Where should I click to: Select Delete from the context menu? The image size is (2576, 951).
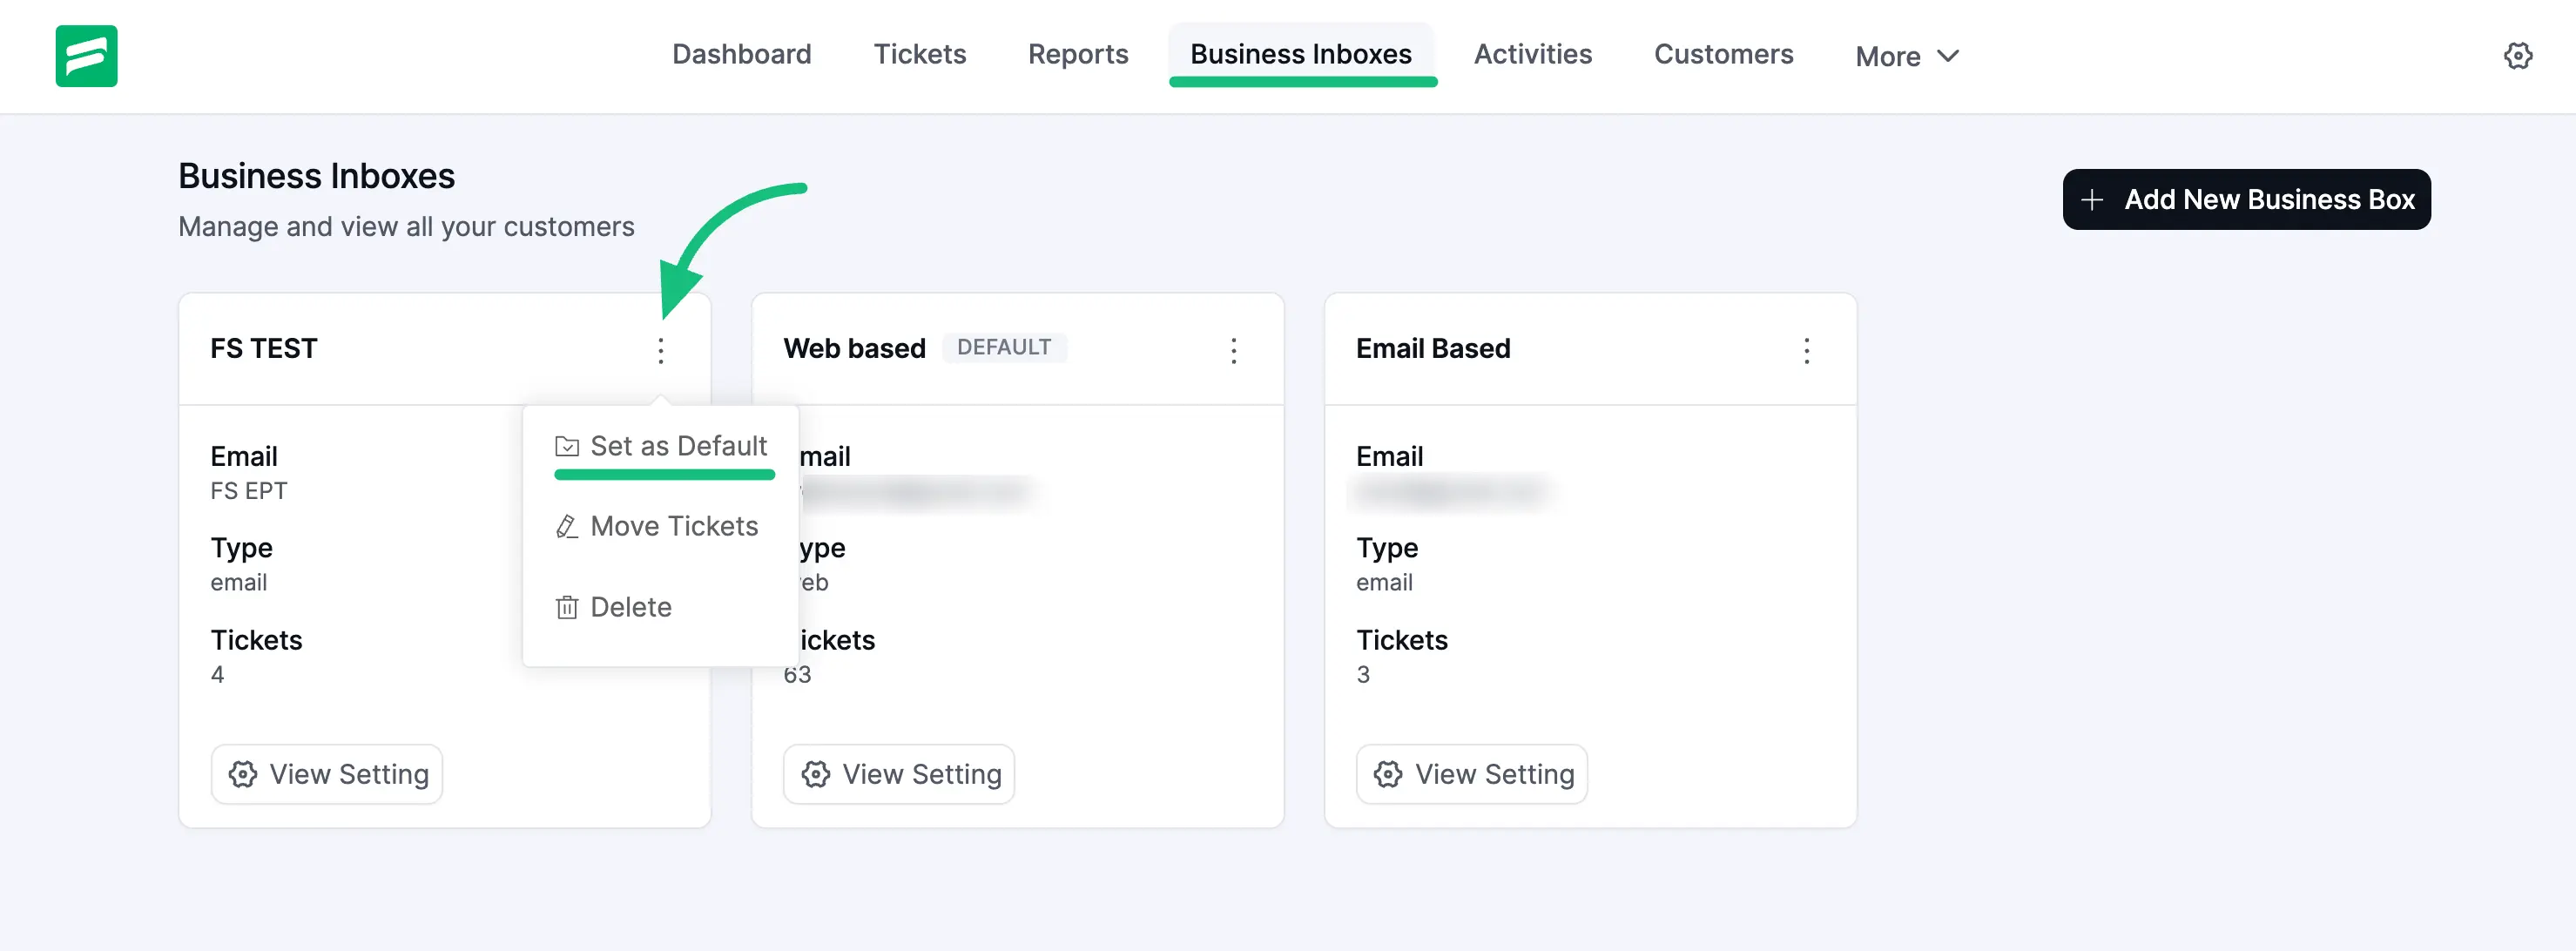click(x=631, y=606)
